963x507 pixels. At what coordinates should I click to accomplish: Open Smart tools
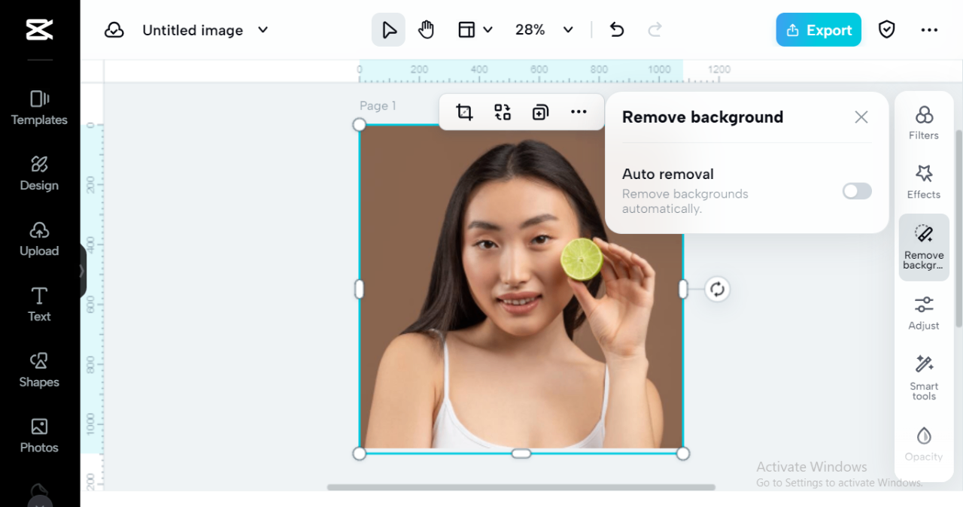(x=924, y=378)
